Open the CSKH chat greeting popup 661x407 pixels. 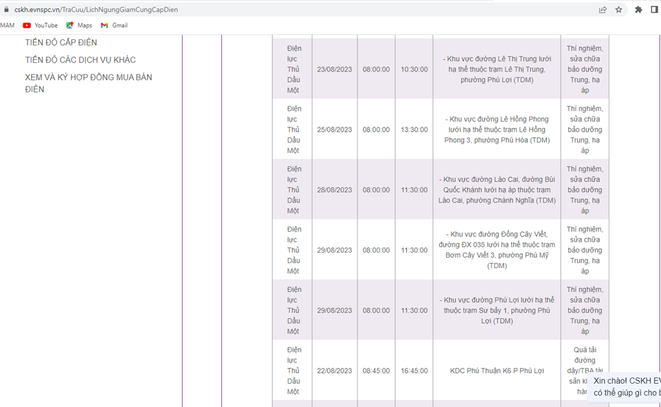coord(625,387)
